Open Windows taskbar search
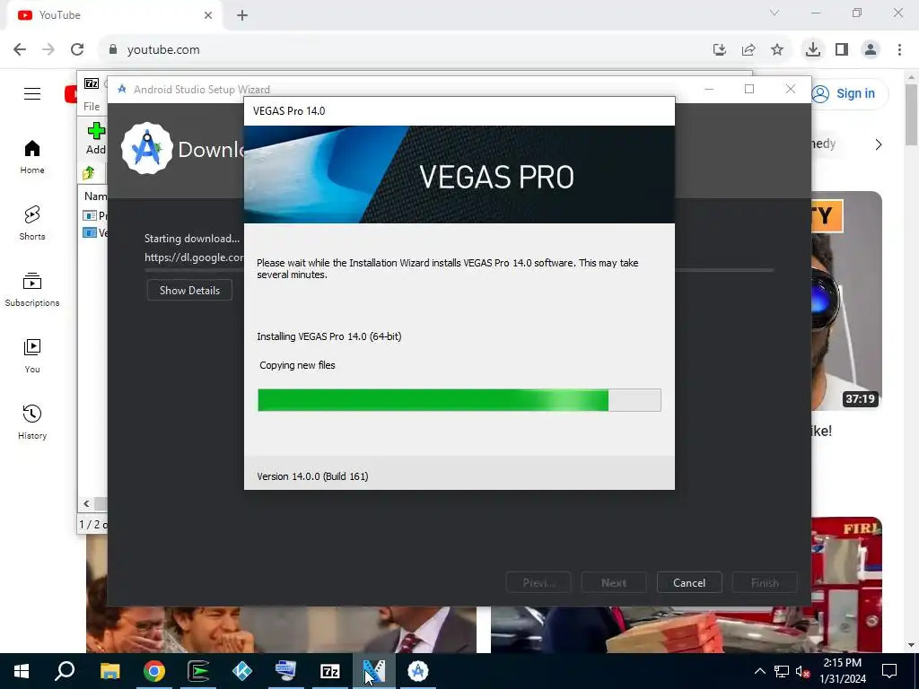The image size is (919, 689). [x=65, y=671]
